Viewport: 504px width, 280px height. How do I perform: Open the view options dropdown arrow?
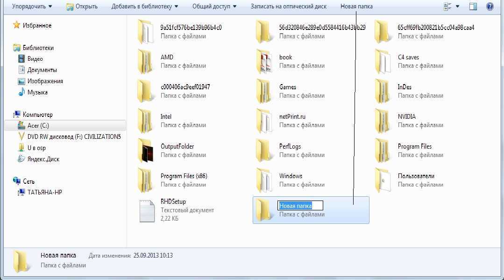point(458,7)
